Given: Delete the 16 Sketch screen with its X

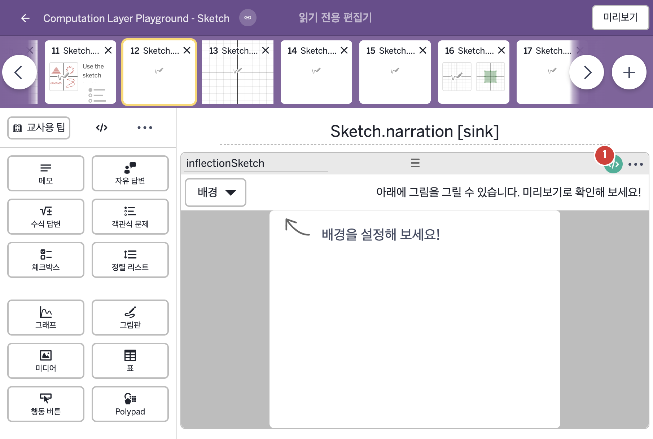Looking at the screenshot, I should pos(501,50).
